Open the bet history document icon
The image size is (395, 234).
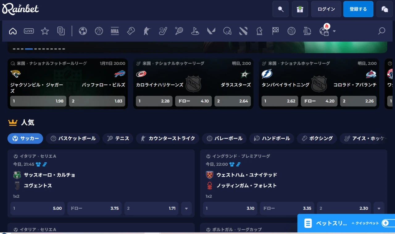pyautogui.click(x=61, y=31)
